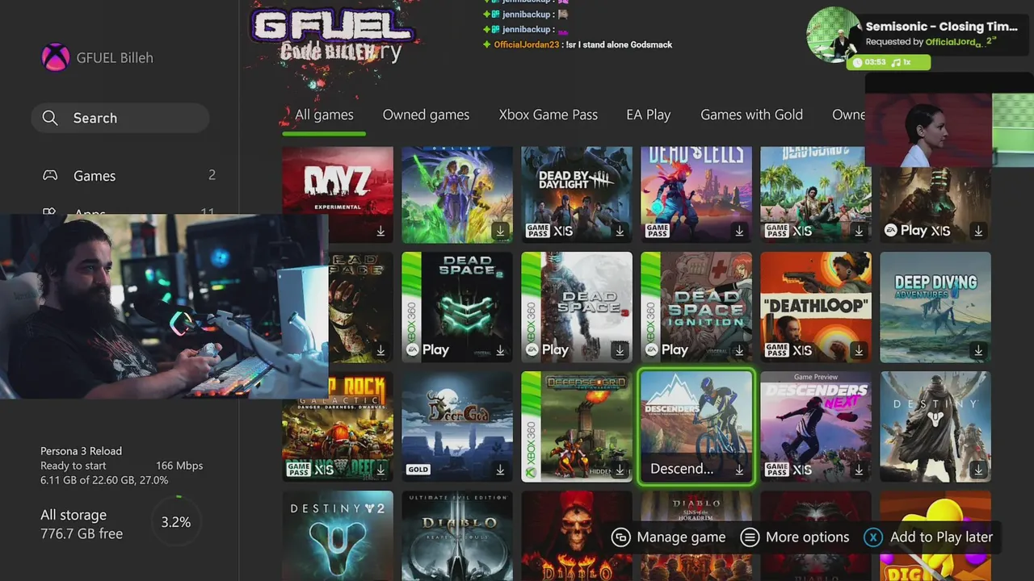Click download icon on Dead Island 2 tile

pyautogui.click(x=859, y=231)
